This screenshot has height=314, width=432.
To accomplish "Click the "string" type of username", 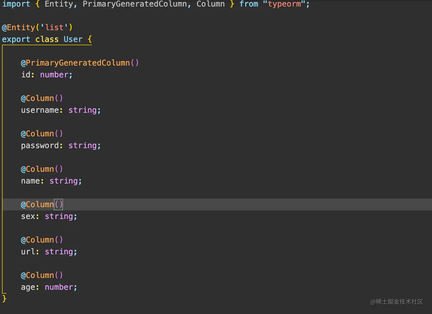I will 82,110.
